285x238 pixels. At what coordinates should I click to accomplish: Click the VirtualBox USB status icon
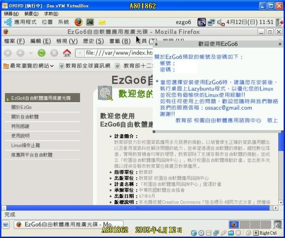(224, 233)
